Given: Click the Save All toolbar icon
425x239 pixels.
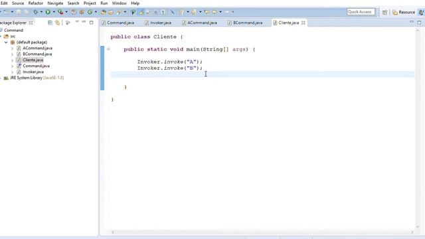Looking at the screenshot, I should pyautogui.click(x=26, y=12).
